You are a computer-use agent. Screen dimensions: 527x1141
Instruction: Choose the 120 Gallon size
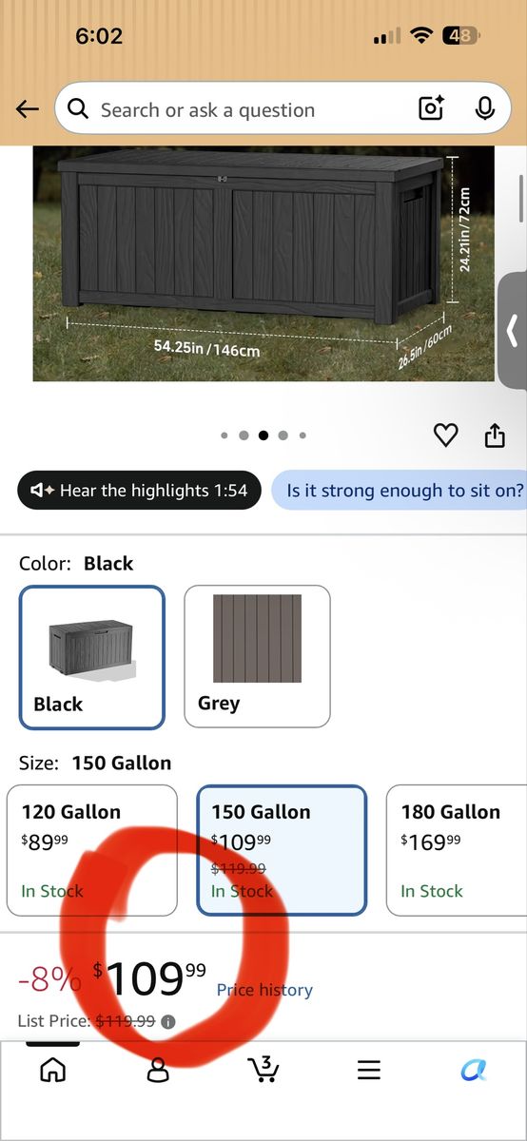coord(92,850)
